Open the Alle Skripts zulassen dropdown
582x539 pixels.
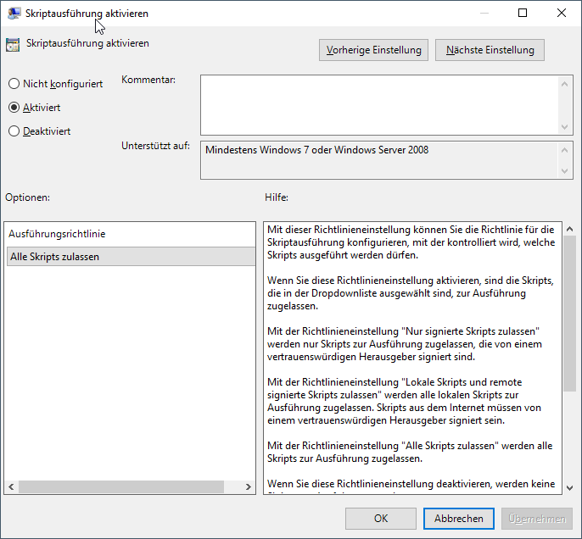130,257
